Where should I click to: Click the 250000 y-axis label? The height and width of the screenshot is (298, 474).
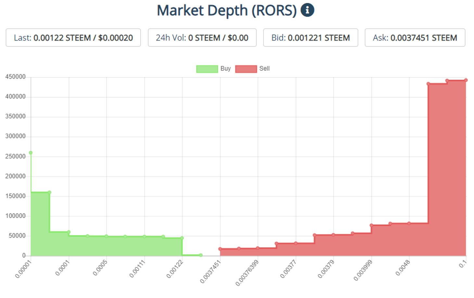click(x=15, y=156)
